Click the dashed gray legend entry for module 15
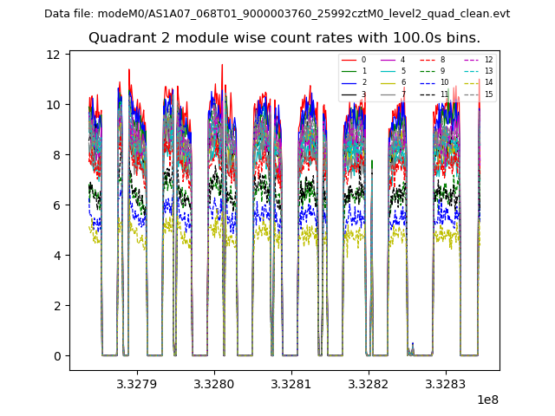The image size is (555, 416). click(473, 94)
